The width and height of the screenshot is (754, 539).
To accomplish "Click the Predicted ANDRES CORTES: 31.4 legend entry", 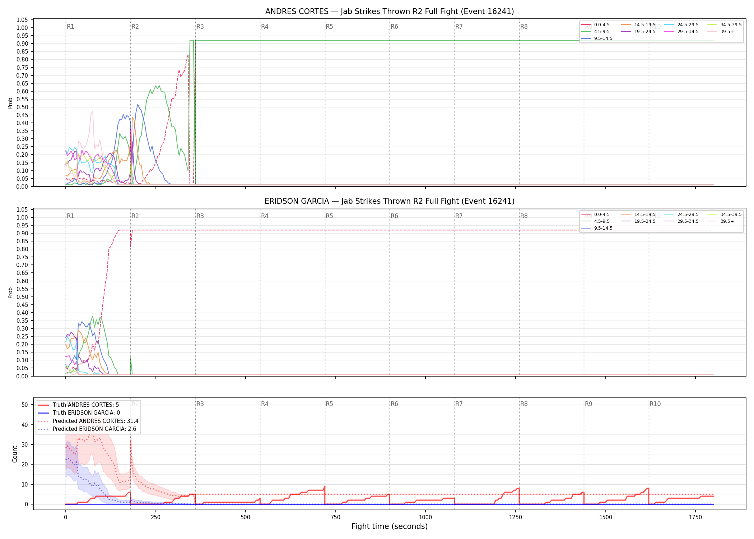I will coord(88,421).
